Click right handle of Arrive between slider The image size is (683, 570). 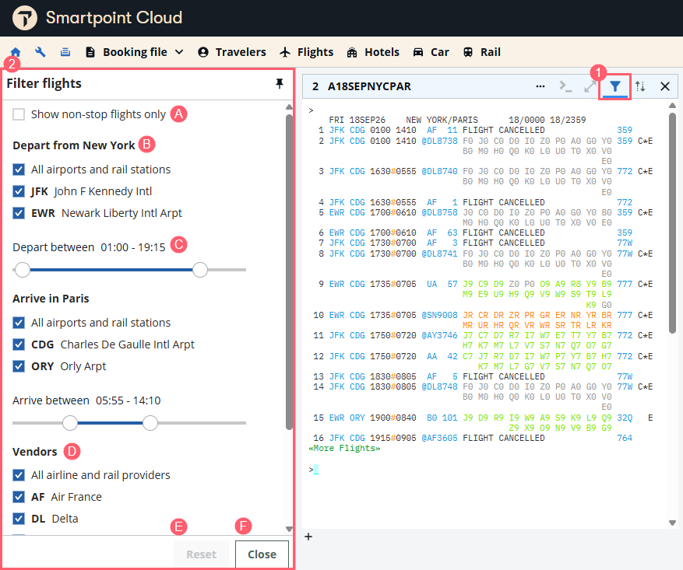(150, 422)
